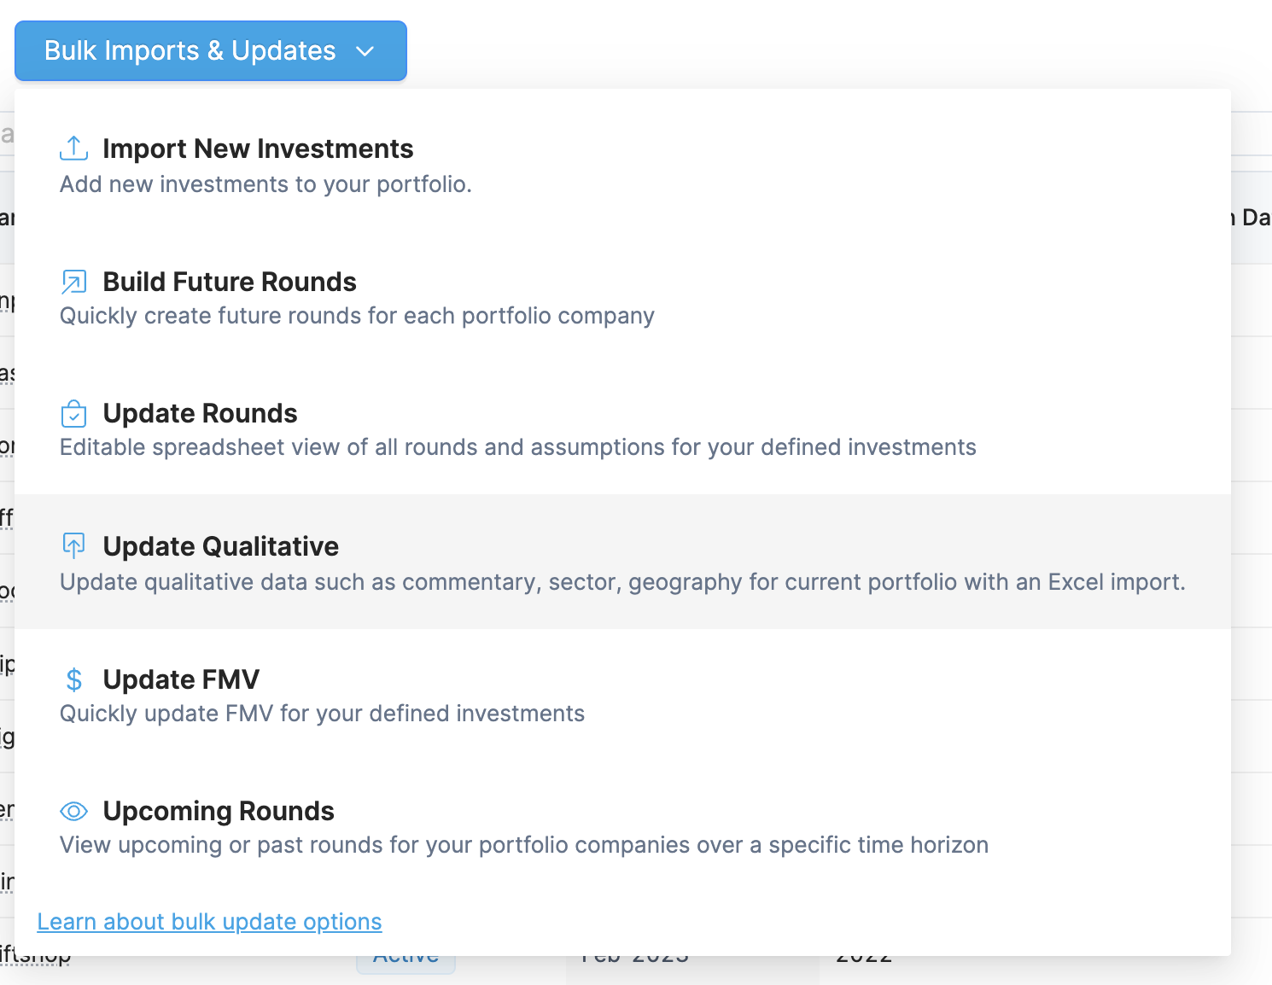
Task: Click the upload icon beside Import New Investments
Action: tap(74, 149)
